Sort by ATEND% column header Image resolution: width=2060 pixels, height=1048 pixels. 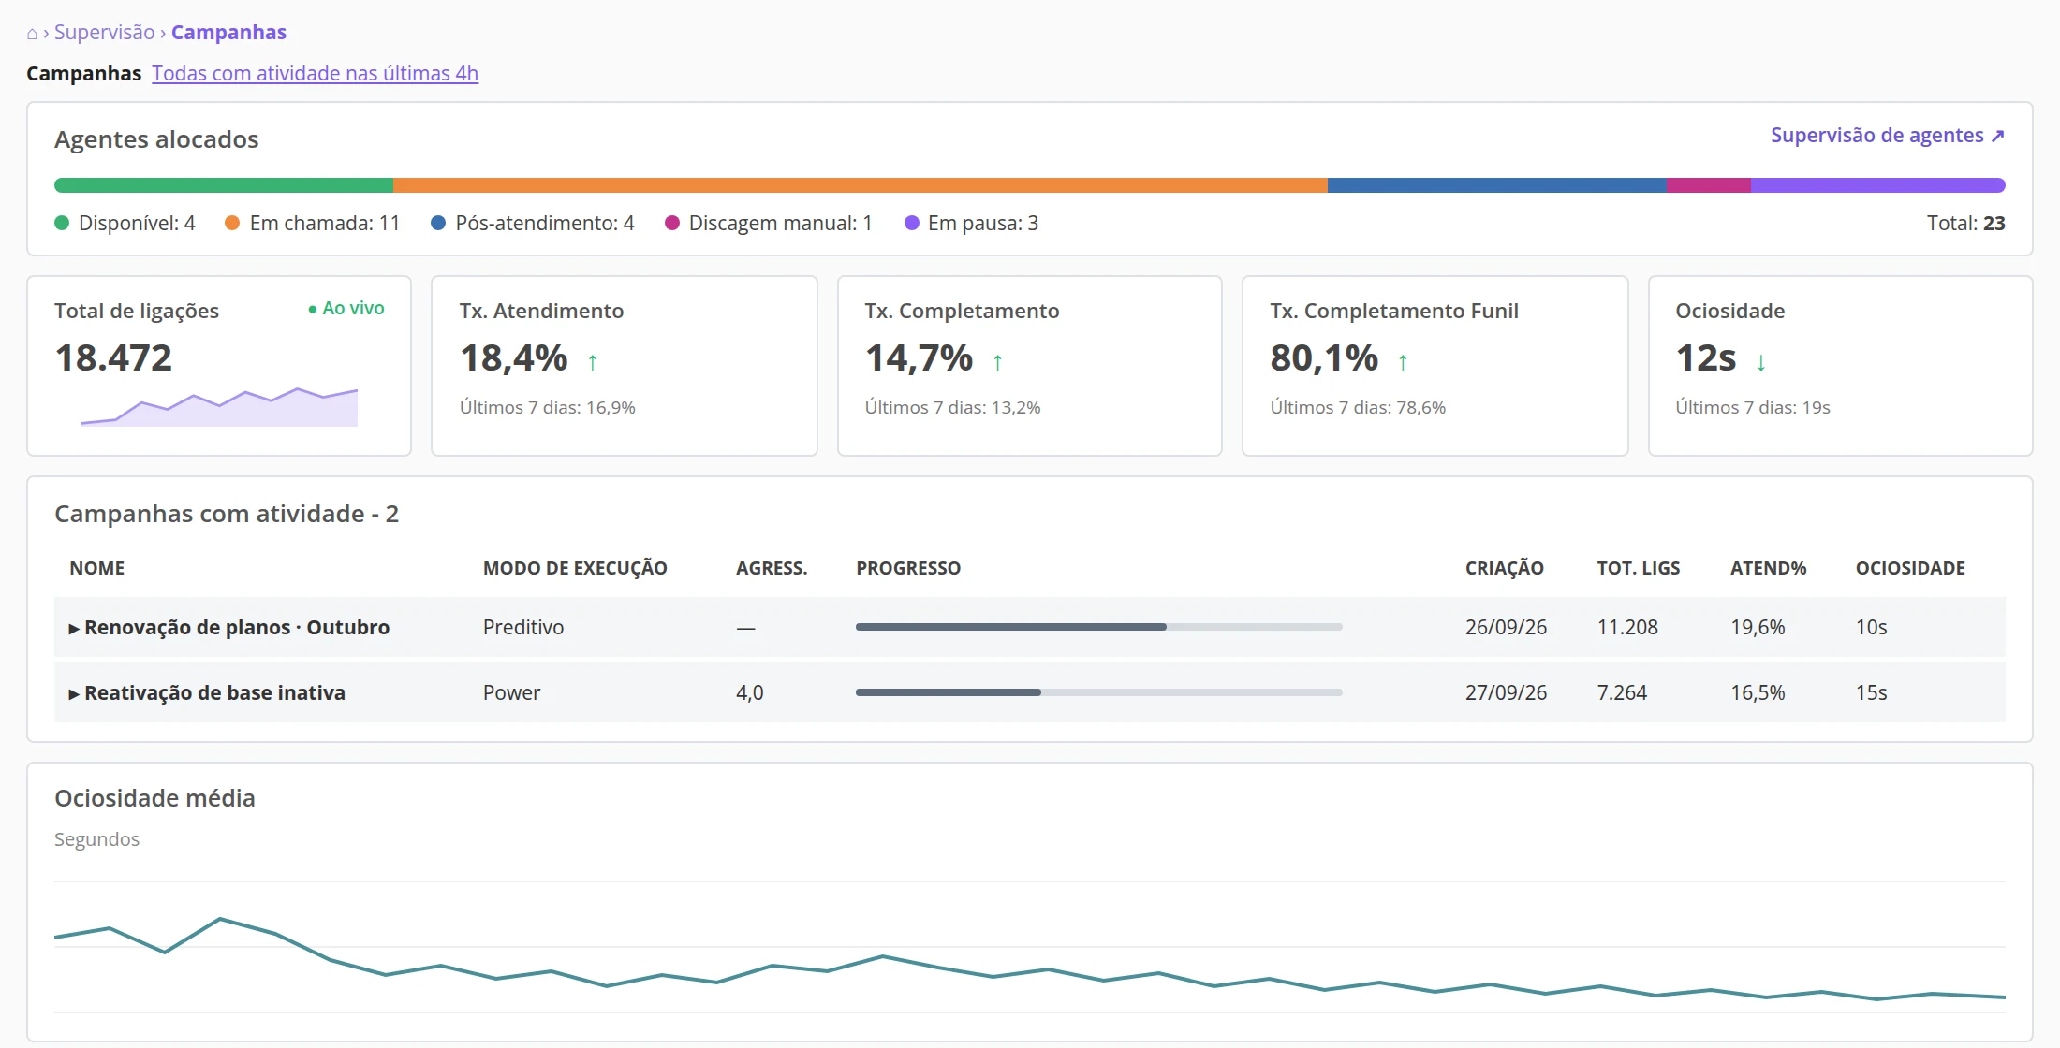1769,568
